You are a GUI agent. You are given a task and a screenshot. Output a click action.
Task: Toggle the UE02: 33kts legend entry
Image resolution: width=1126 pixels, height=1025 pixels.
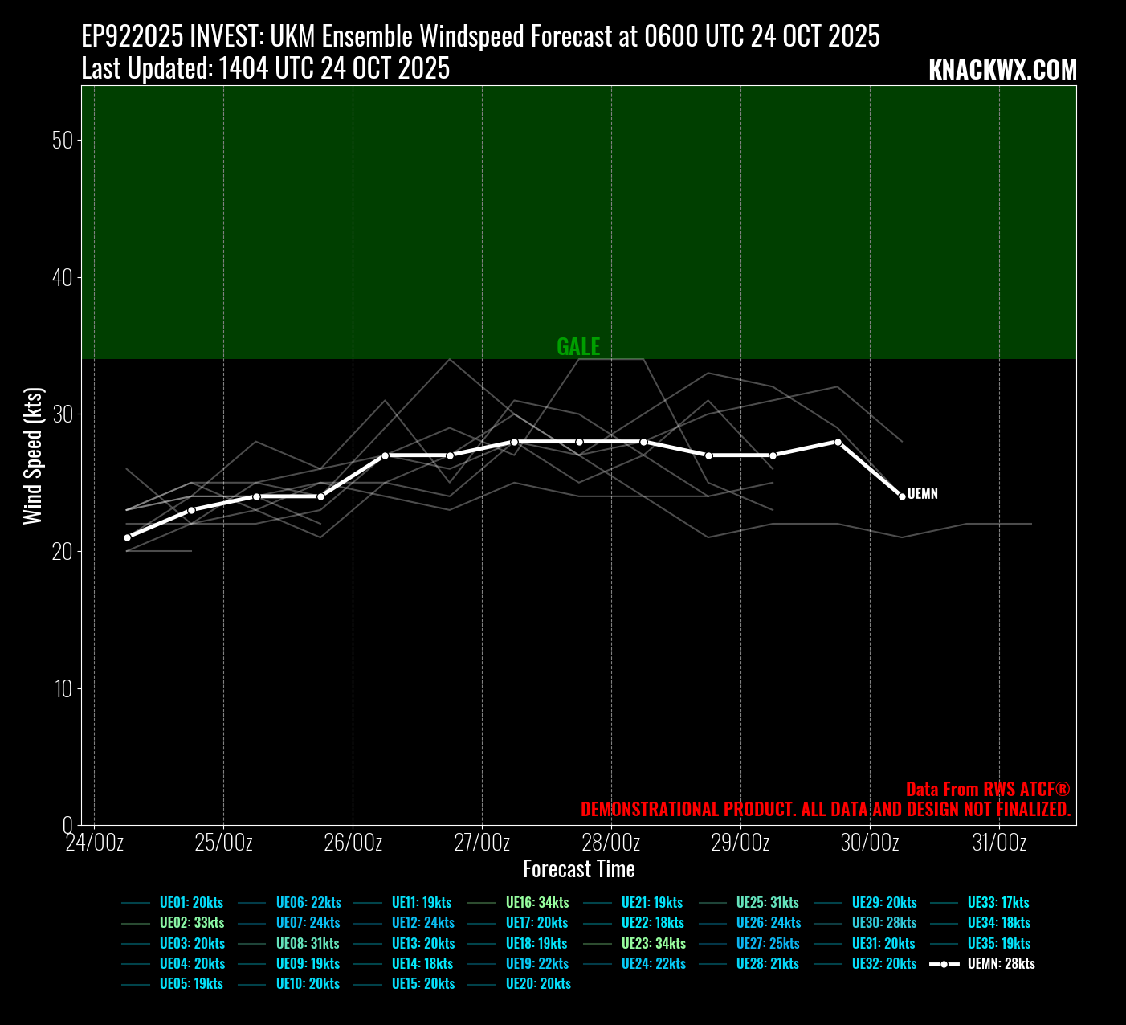click(191, 923)
